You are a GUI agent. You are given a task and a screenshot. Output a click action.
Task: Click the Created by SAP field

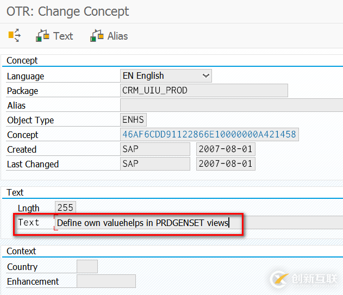coord(155,149)
